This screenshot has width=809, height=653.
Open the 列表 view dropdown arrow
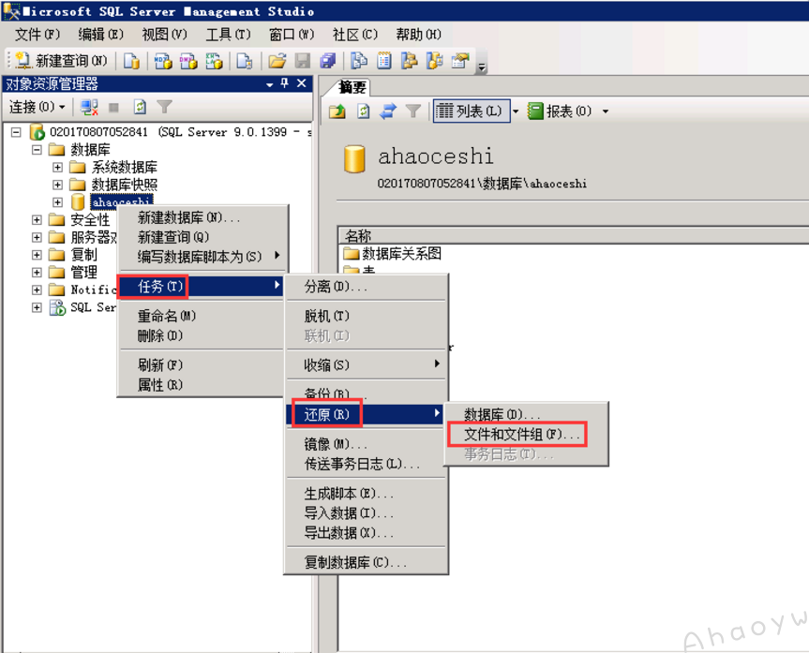pyautogui.click(x=516, y=111)
